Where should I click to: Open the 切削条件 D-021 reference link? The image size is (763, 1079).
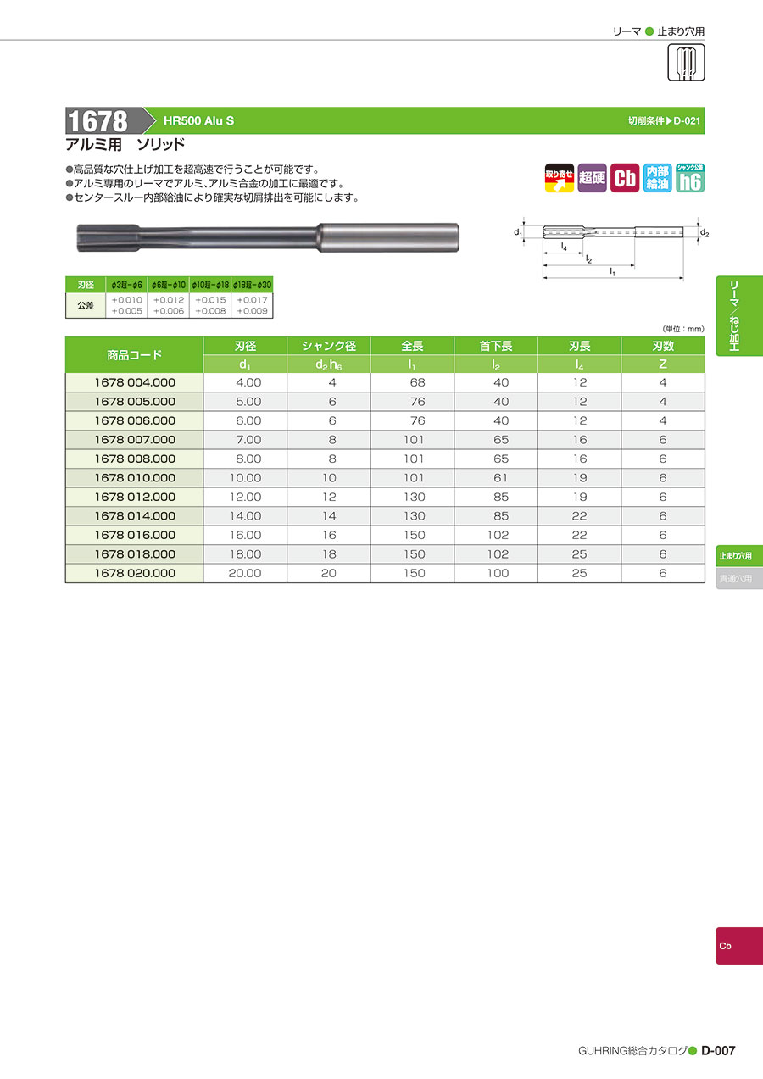pyautogui.click(x=665, y=120)
